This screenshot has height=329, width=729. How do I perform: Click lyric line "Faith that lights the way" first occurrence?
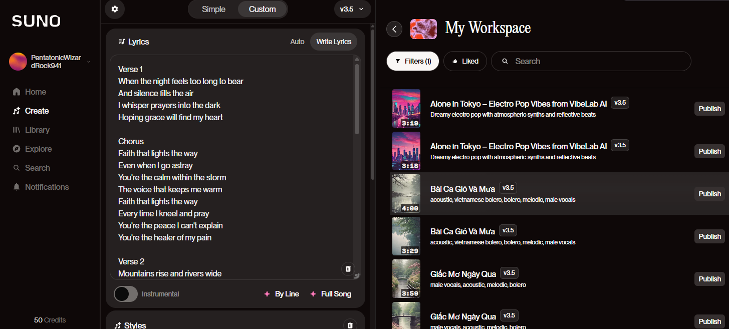coord(158,153)
